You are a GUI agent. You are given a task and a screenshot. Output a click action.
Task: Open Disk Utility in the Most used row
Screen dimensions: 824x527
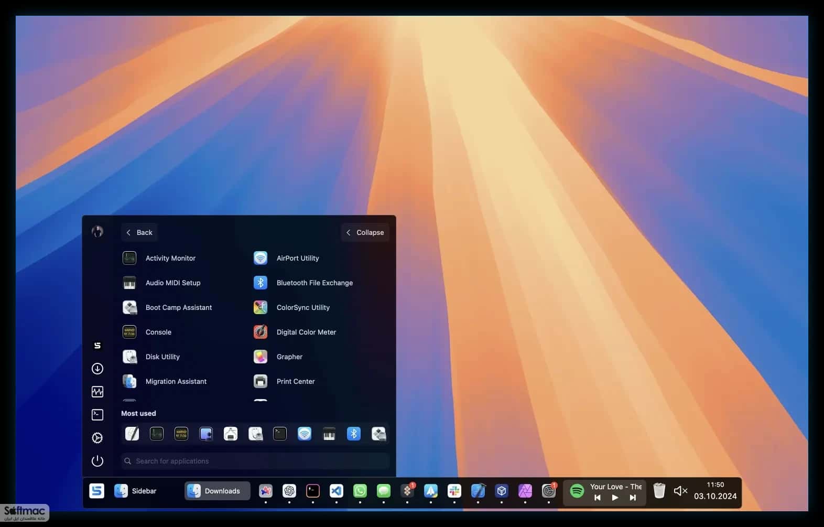coord(255,434)
